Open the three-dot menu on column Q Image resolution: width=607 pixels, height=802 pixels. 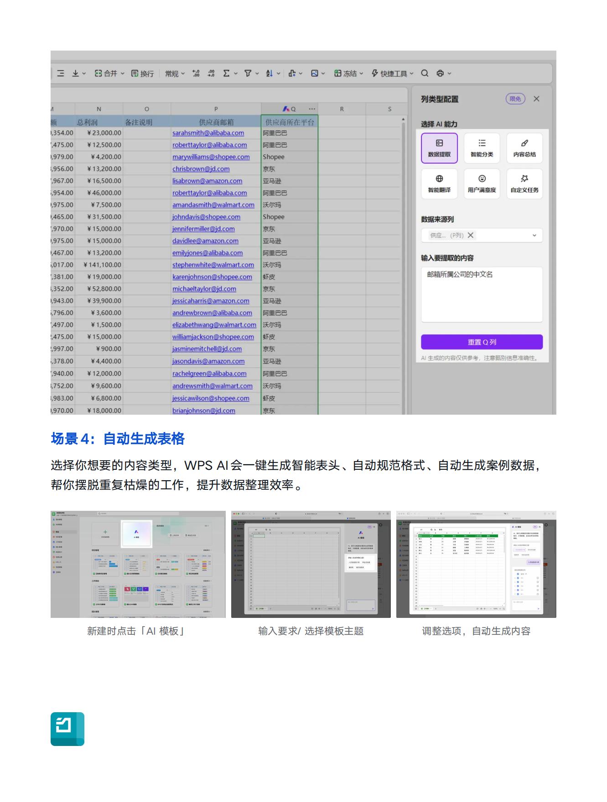tap(312, 109)
